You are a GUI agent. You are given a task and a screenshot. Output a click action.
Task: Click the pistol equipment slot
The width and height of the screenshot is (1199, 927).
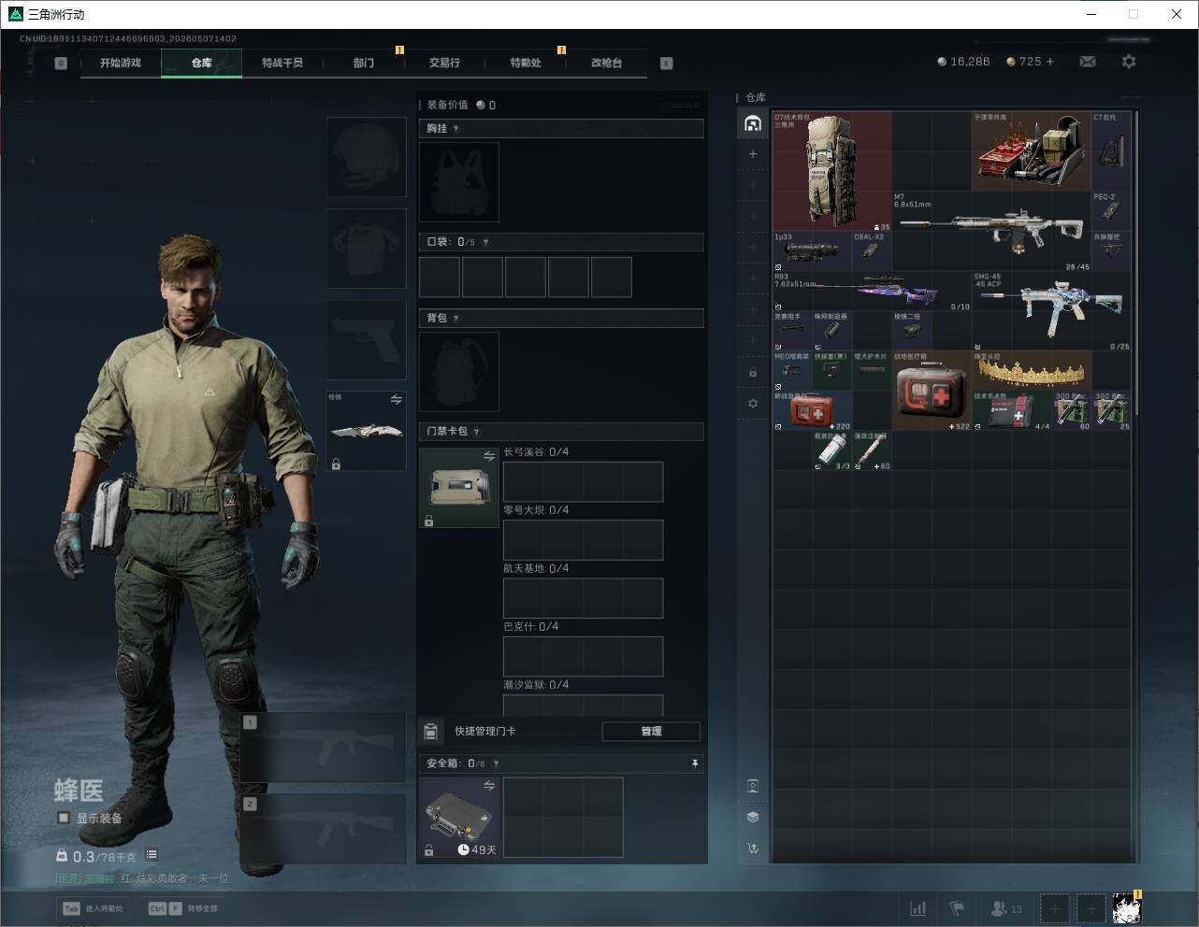(x=366, y=339)
